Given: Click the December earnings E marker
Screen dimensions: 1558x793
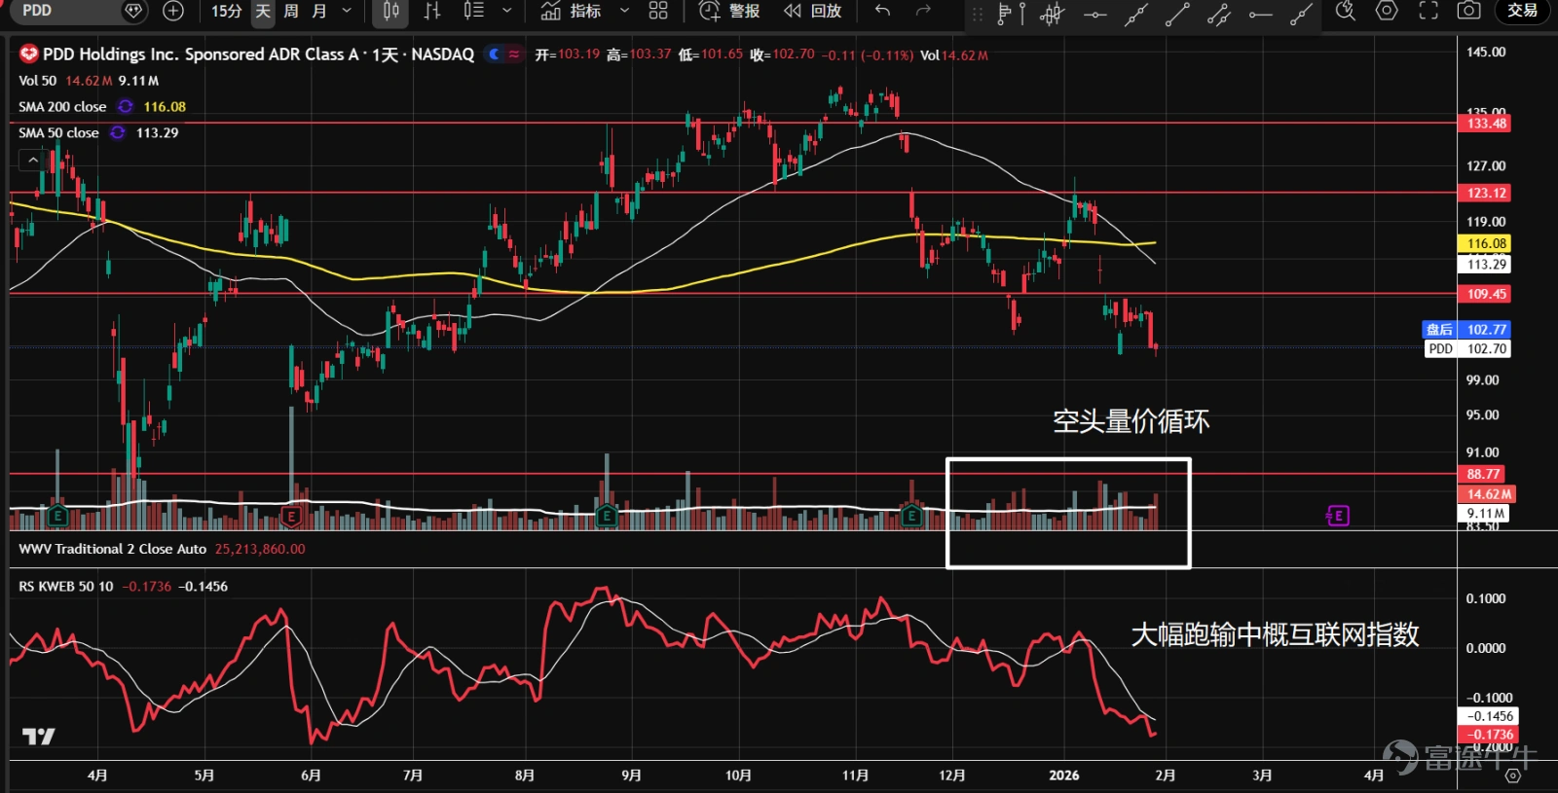Looking at the screenshot, I should (912, 516).
